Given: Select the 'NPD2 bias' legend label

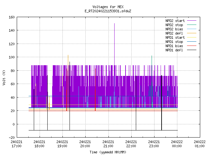Looking at the screenshot, I should click(x=174, y=29).
